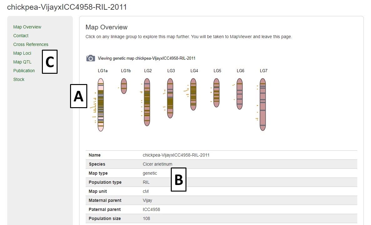Image resolution: width=371 pixels, height=225 pixels.
Task: Open linkage group LG1b chromosome
Action: pos(124,86)
